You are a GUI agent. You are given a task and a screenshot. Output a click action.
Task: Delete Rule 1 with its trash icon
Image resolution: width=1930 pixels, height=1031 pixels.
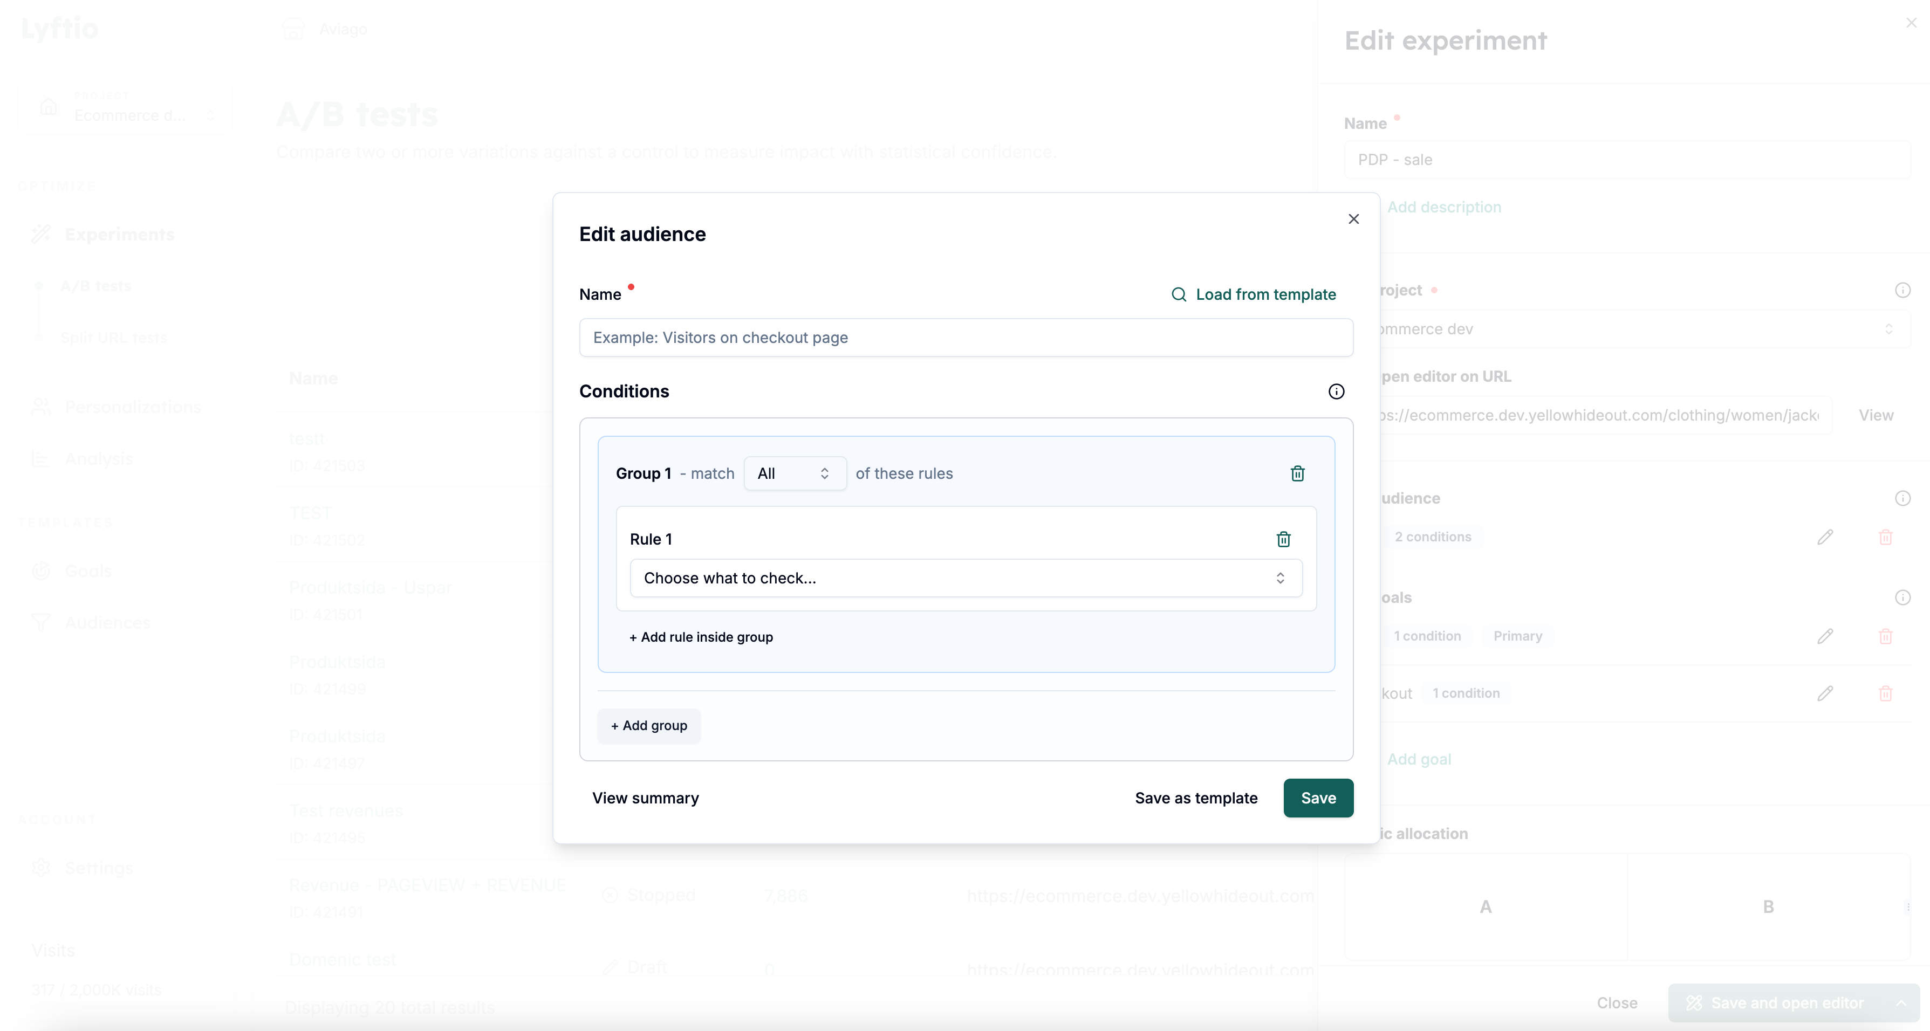tap(1283, 539)
